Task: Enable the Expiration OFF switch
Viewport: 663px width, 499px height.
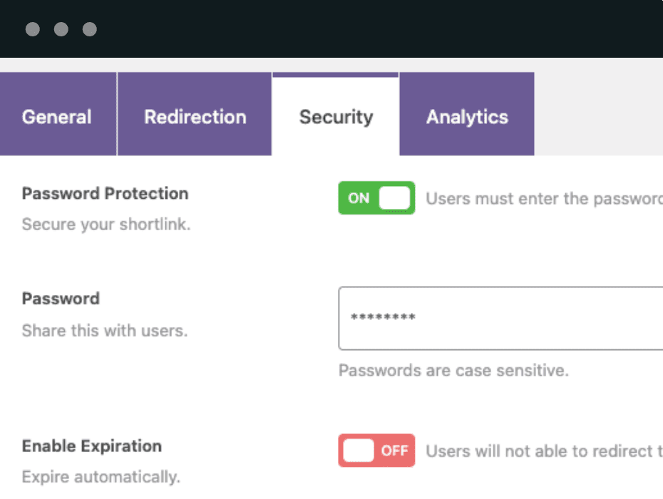Action: [x=376, y=451]
